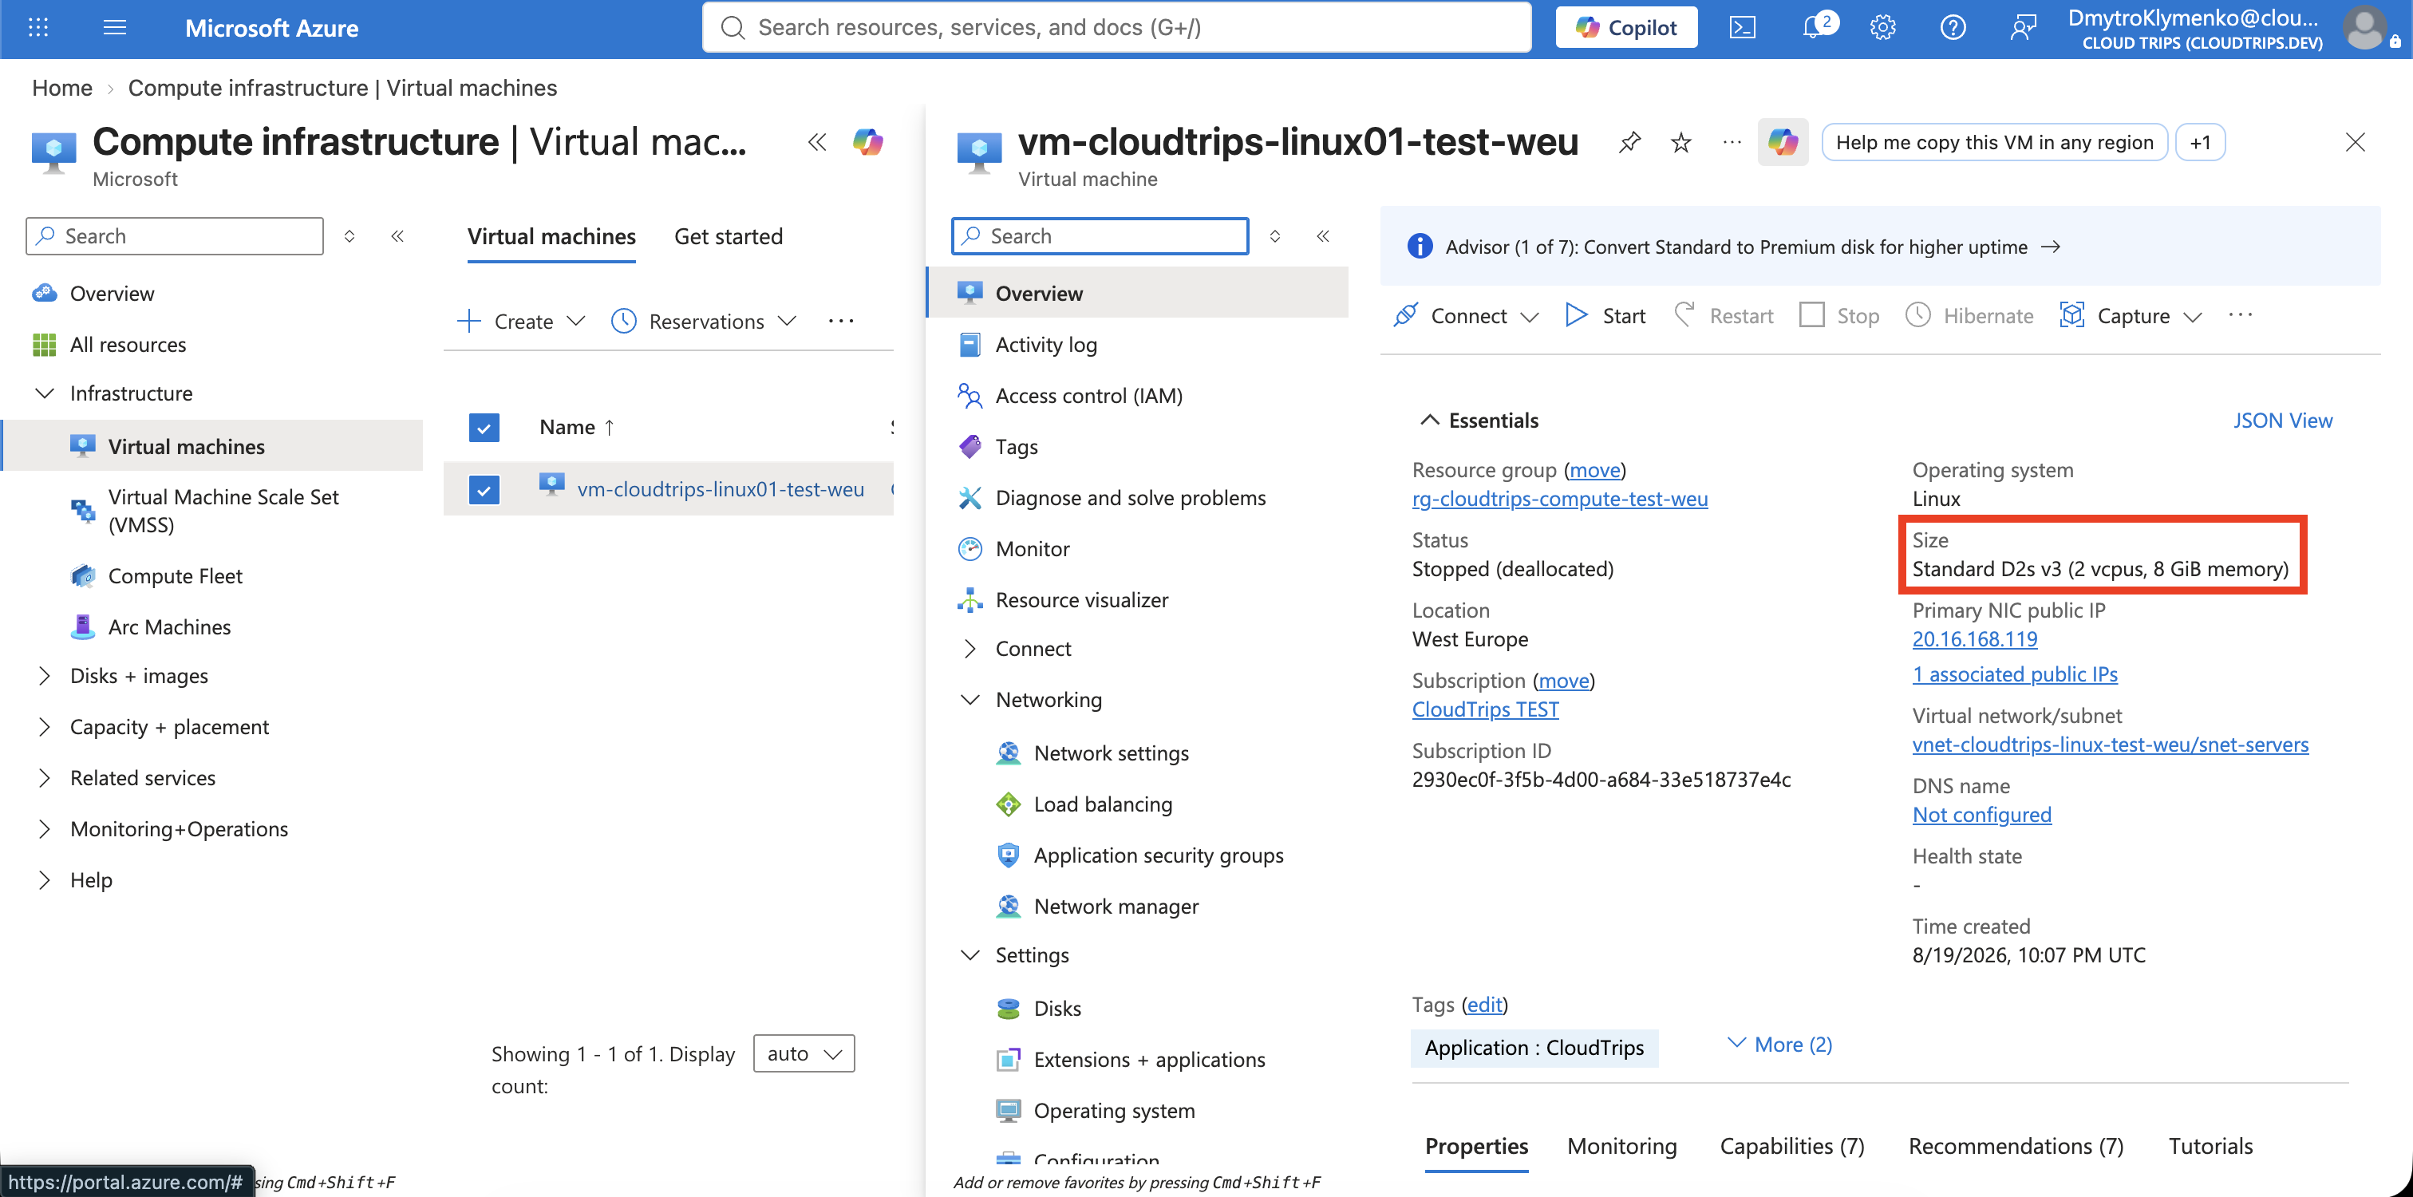This screenshot has height=1197, width=2413.
Task: Pin the VM blade to dashboard
Action: [x=1630, y=142]
